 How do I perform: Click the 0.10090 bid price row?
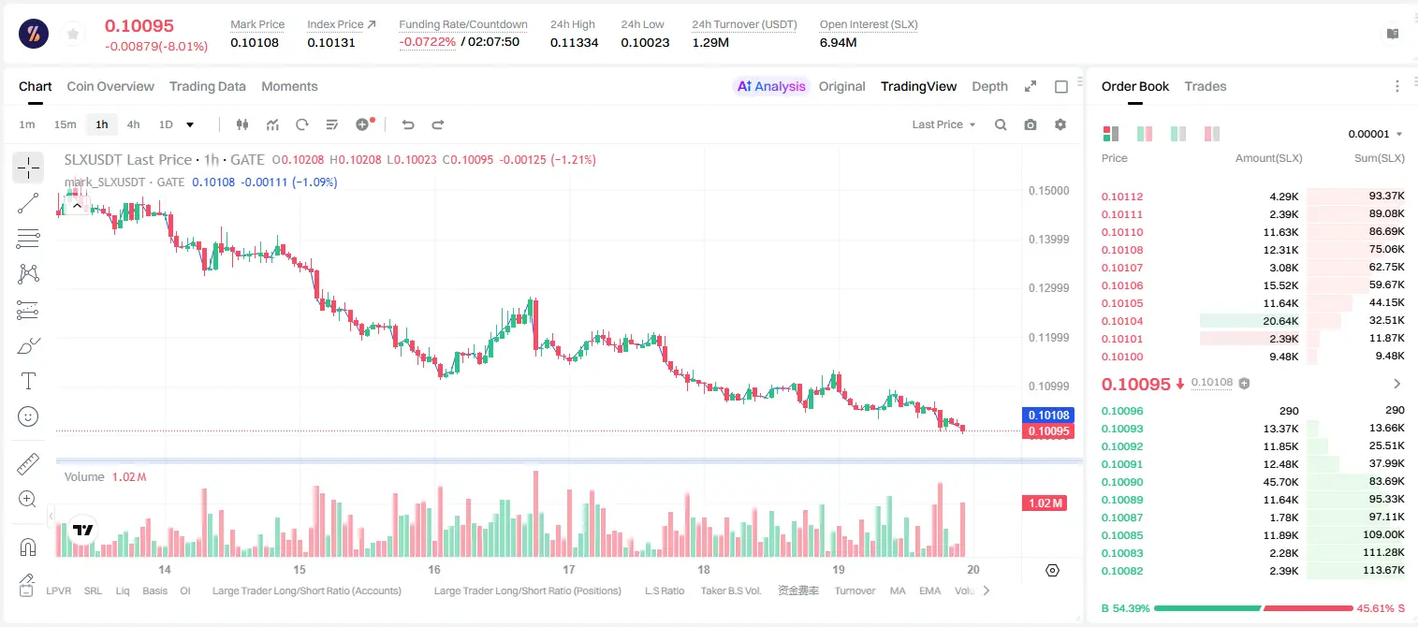1253,482
